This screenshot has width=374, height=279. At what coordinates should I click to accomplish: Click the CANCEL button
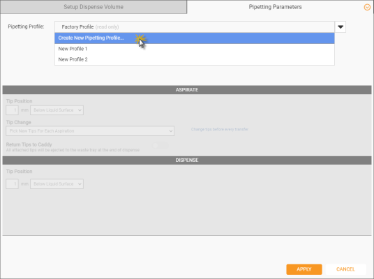(345, 269)
